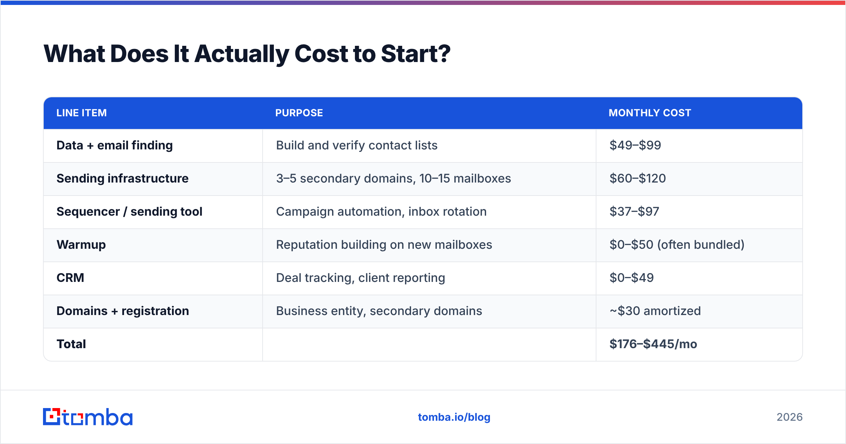
Task: Click the '$49–$99' cost value
Action: 635,145
